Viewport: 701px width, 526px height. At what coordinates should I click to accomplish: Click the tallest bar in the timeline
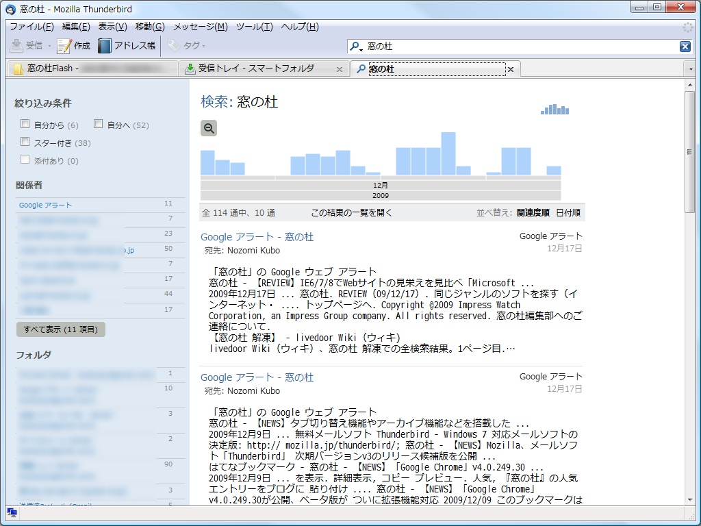(448, 153)
